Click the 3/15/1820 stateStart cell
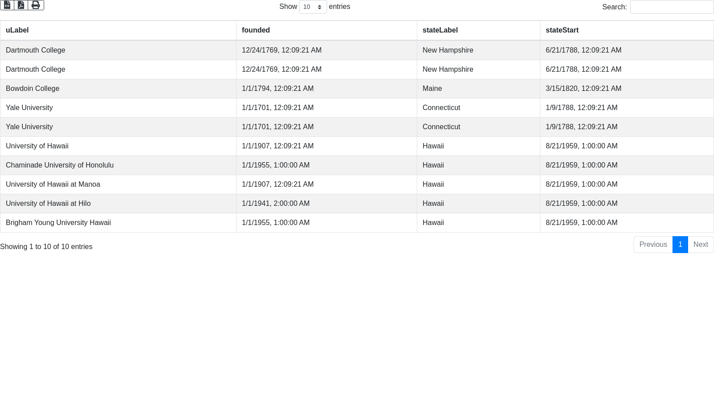714x401 pixels. pos(583,89)
